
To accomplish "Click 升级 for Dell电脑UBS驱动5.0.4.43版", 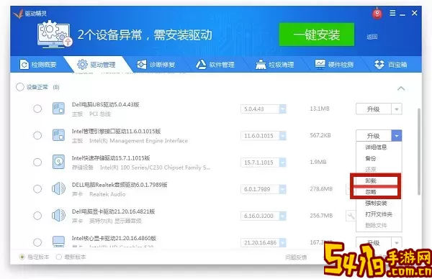I will coord(374,109).
